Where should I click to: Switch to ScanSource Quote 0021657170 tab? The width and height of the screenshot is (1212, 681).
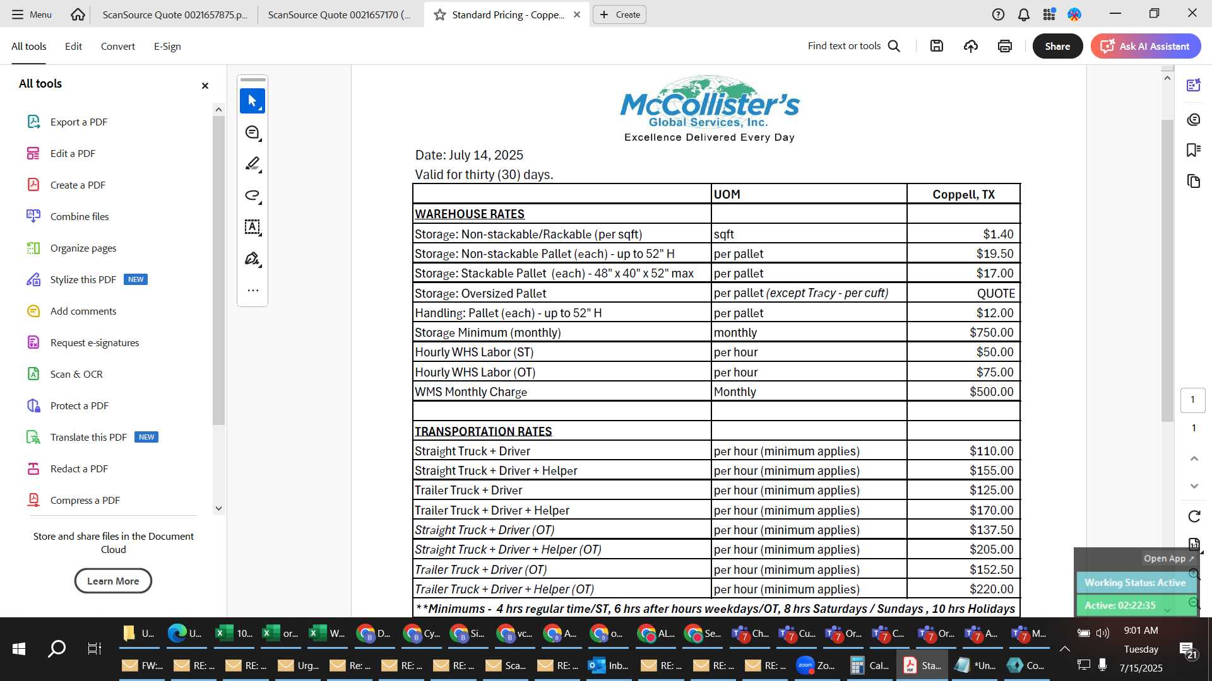click(x=339, y=15)
